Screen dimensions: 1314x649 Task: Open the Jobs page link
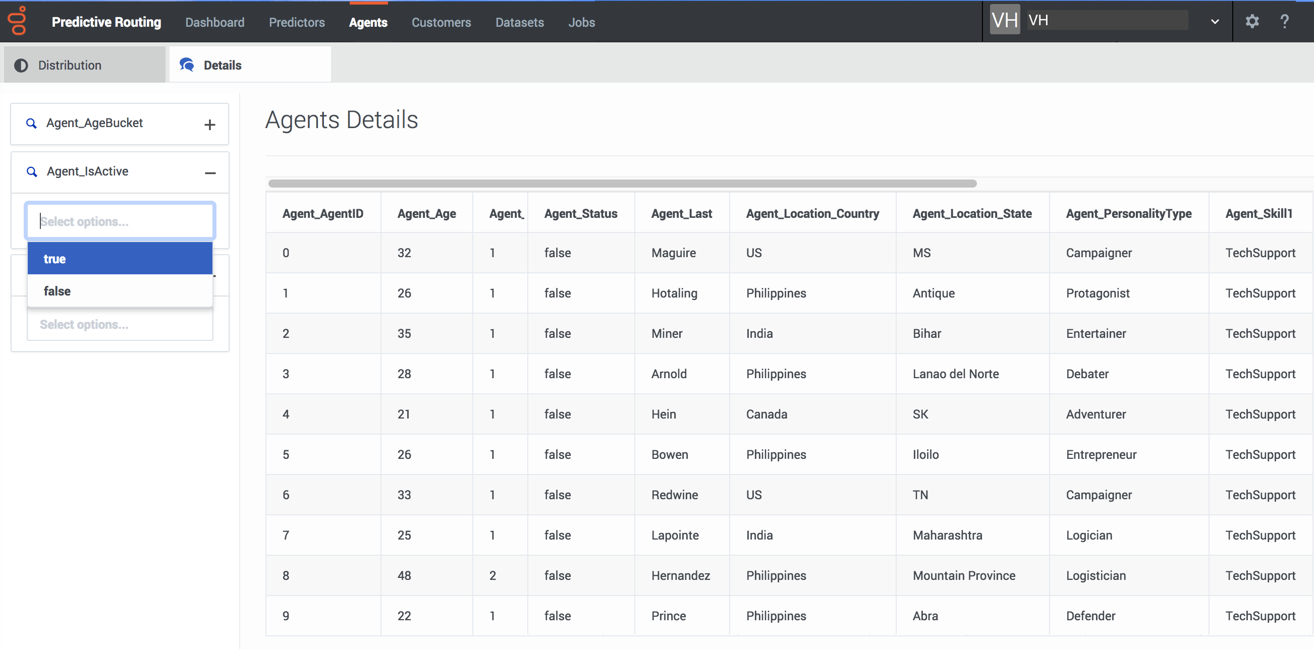581,22
